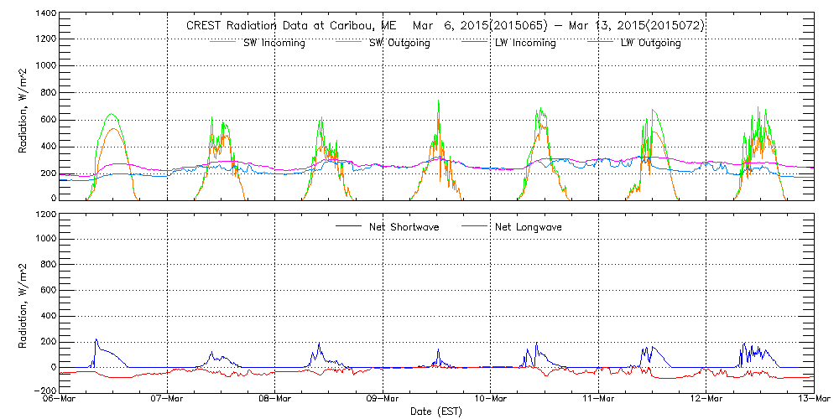This screenshot has width=839, height=419.
Task: Click the 12-Mar date tick label
Action: pyautogui.click(x=706, y=400)
